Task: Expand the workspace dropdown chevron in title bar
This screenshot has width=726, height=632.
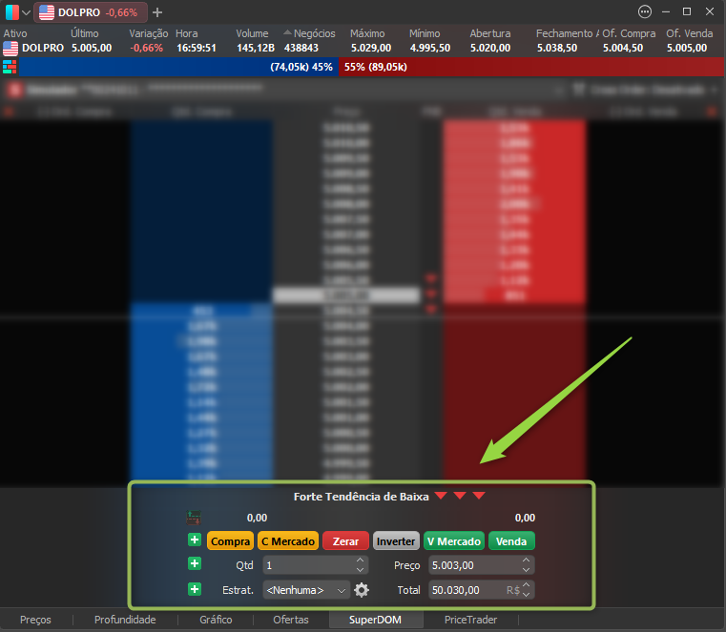Action: [26, 12]
